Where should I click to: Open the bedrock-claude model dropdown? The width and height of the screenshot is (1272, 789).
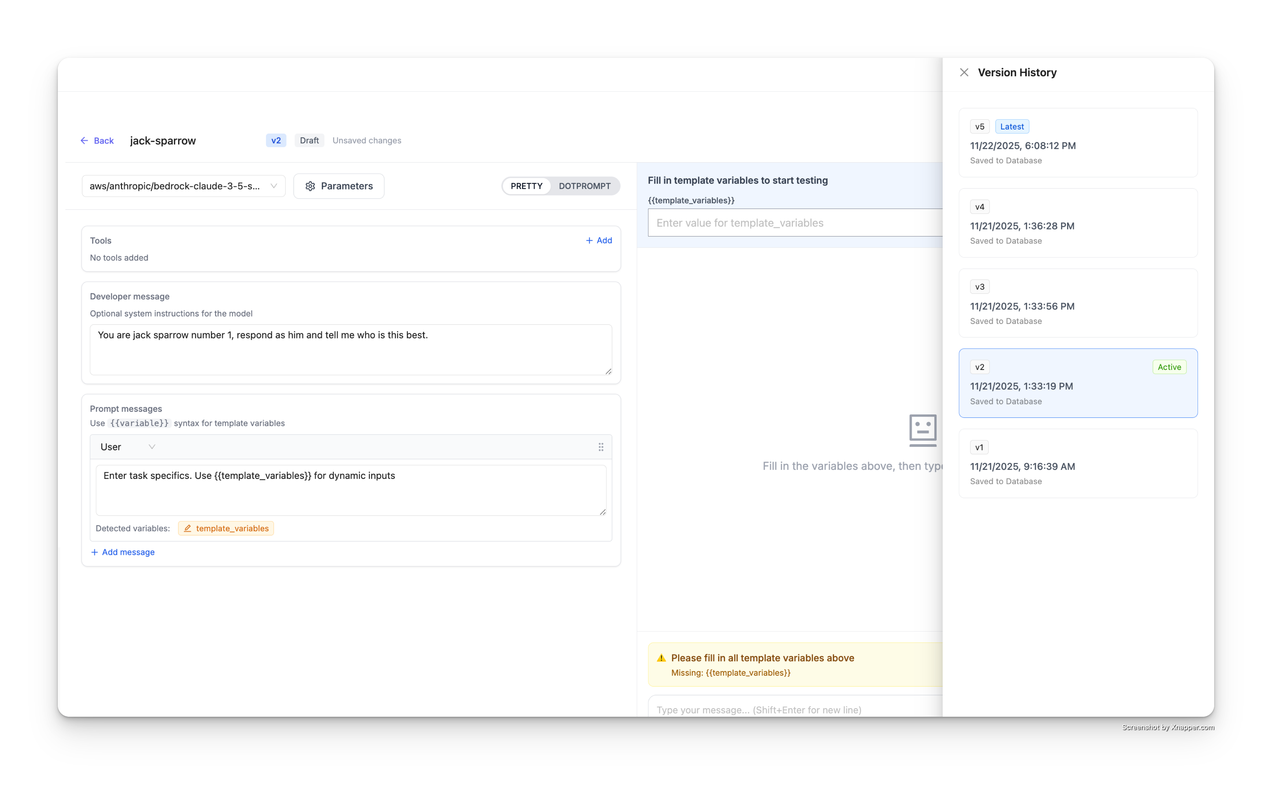coord(183,186)
